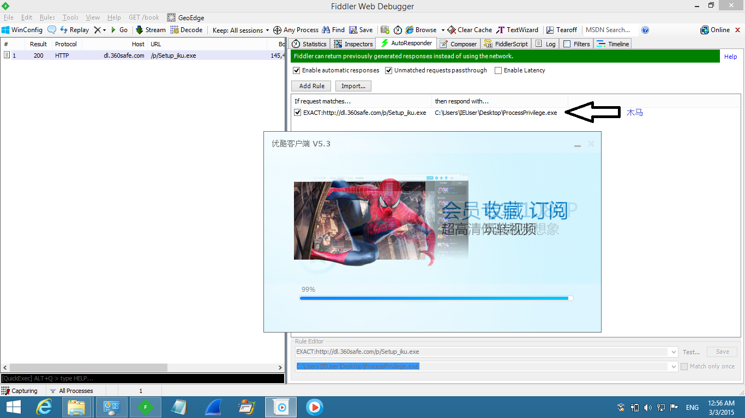
Task: Click the Online status indicator
Action: click(715, 30)
